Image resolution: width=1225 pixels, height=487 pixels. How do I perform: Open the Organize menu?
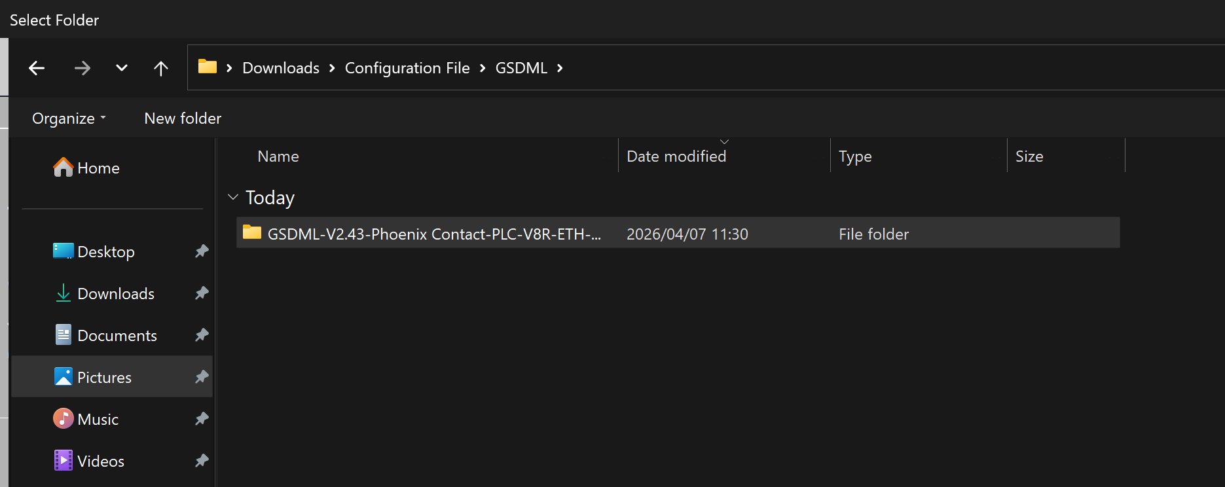69,118
